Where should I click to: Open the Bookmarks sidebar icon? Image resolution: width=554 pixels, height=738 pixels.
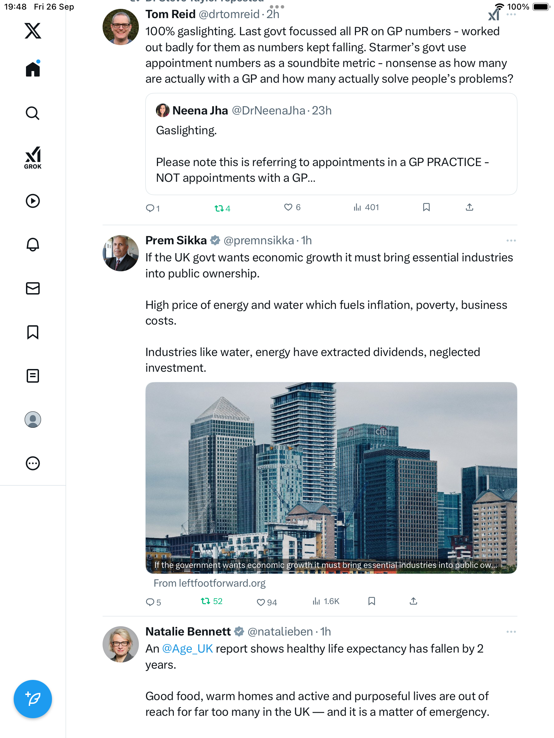33,332
